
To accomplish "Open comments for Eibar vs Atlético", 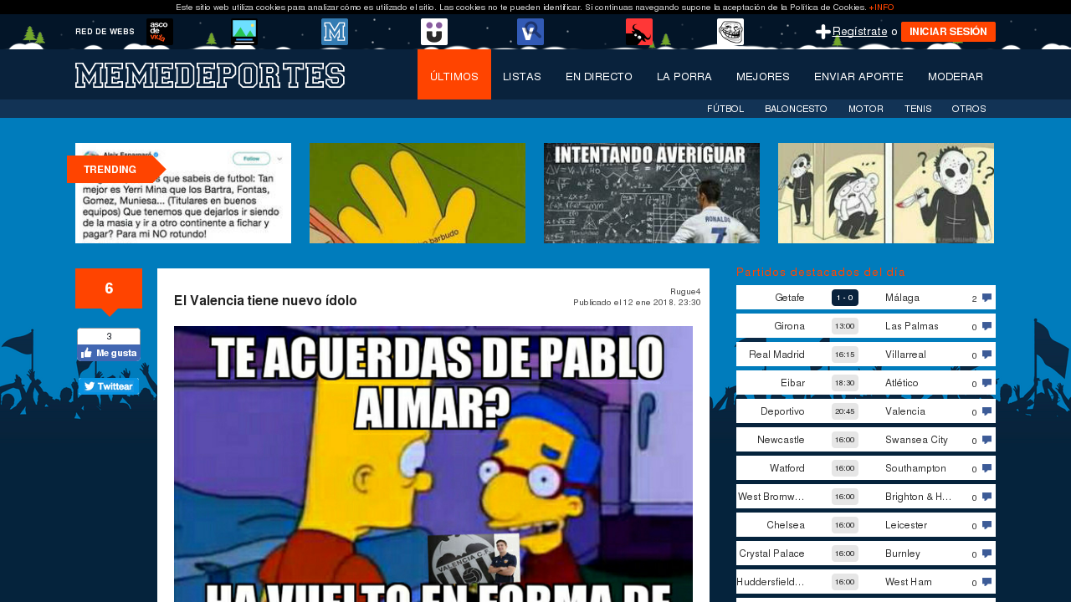I will [x=987, y=383].
